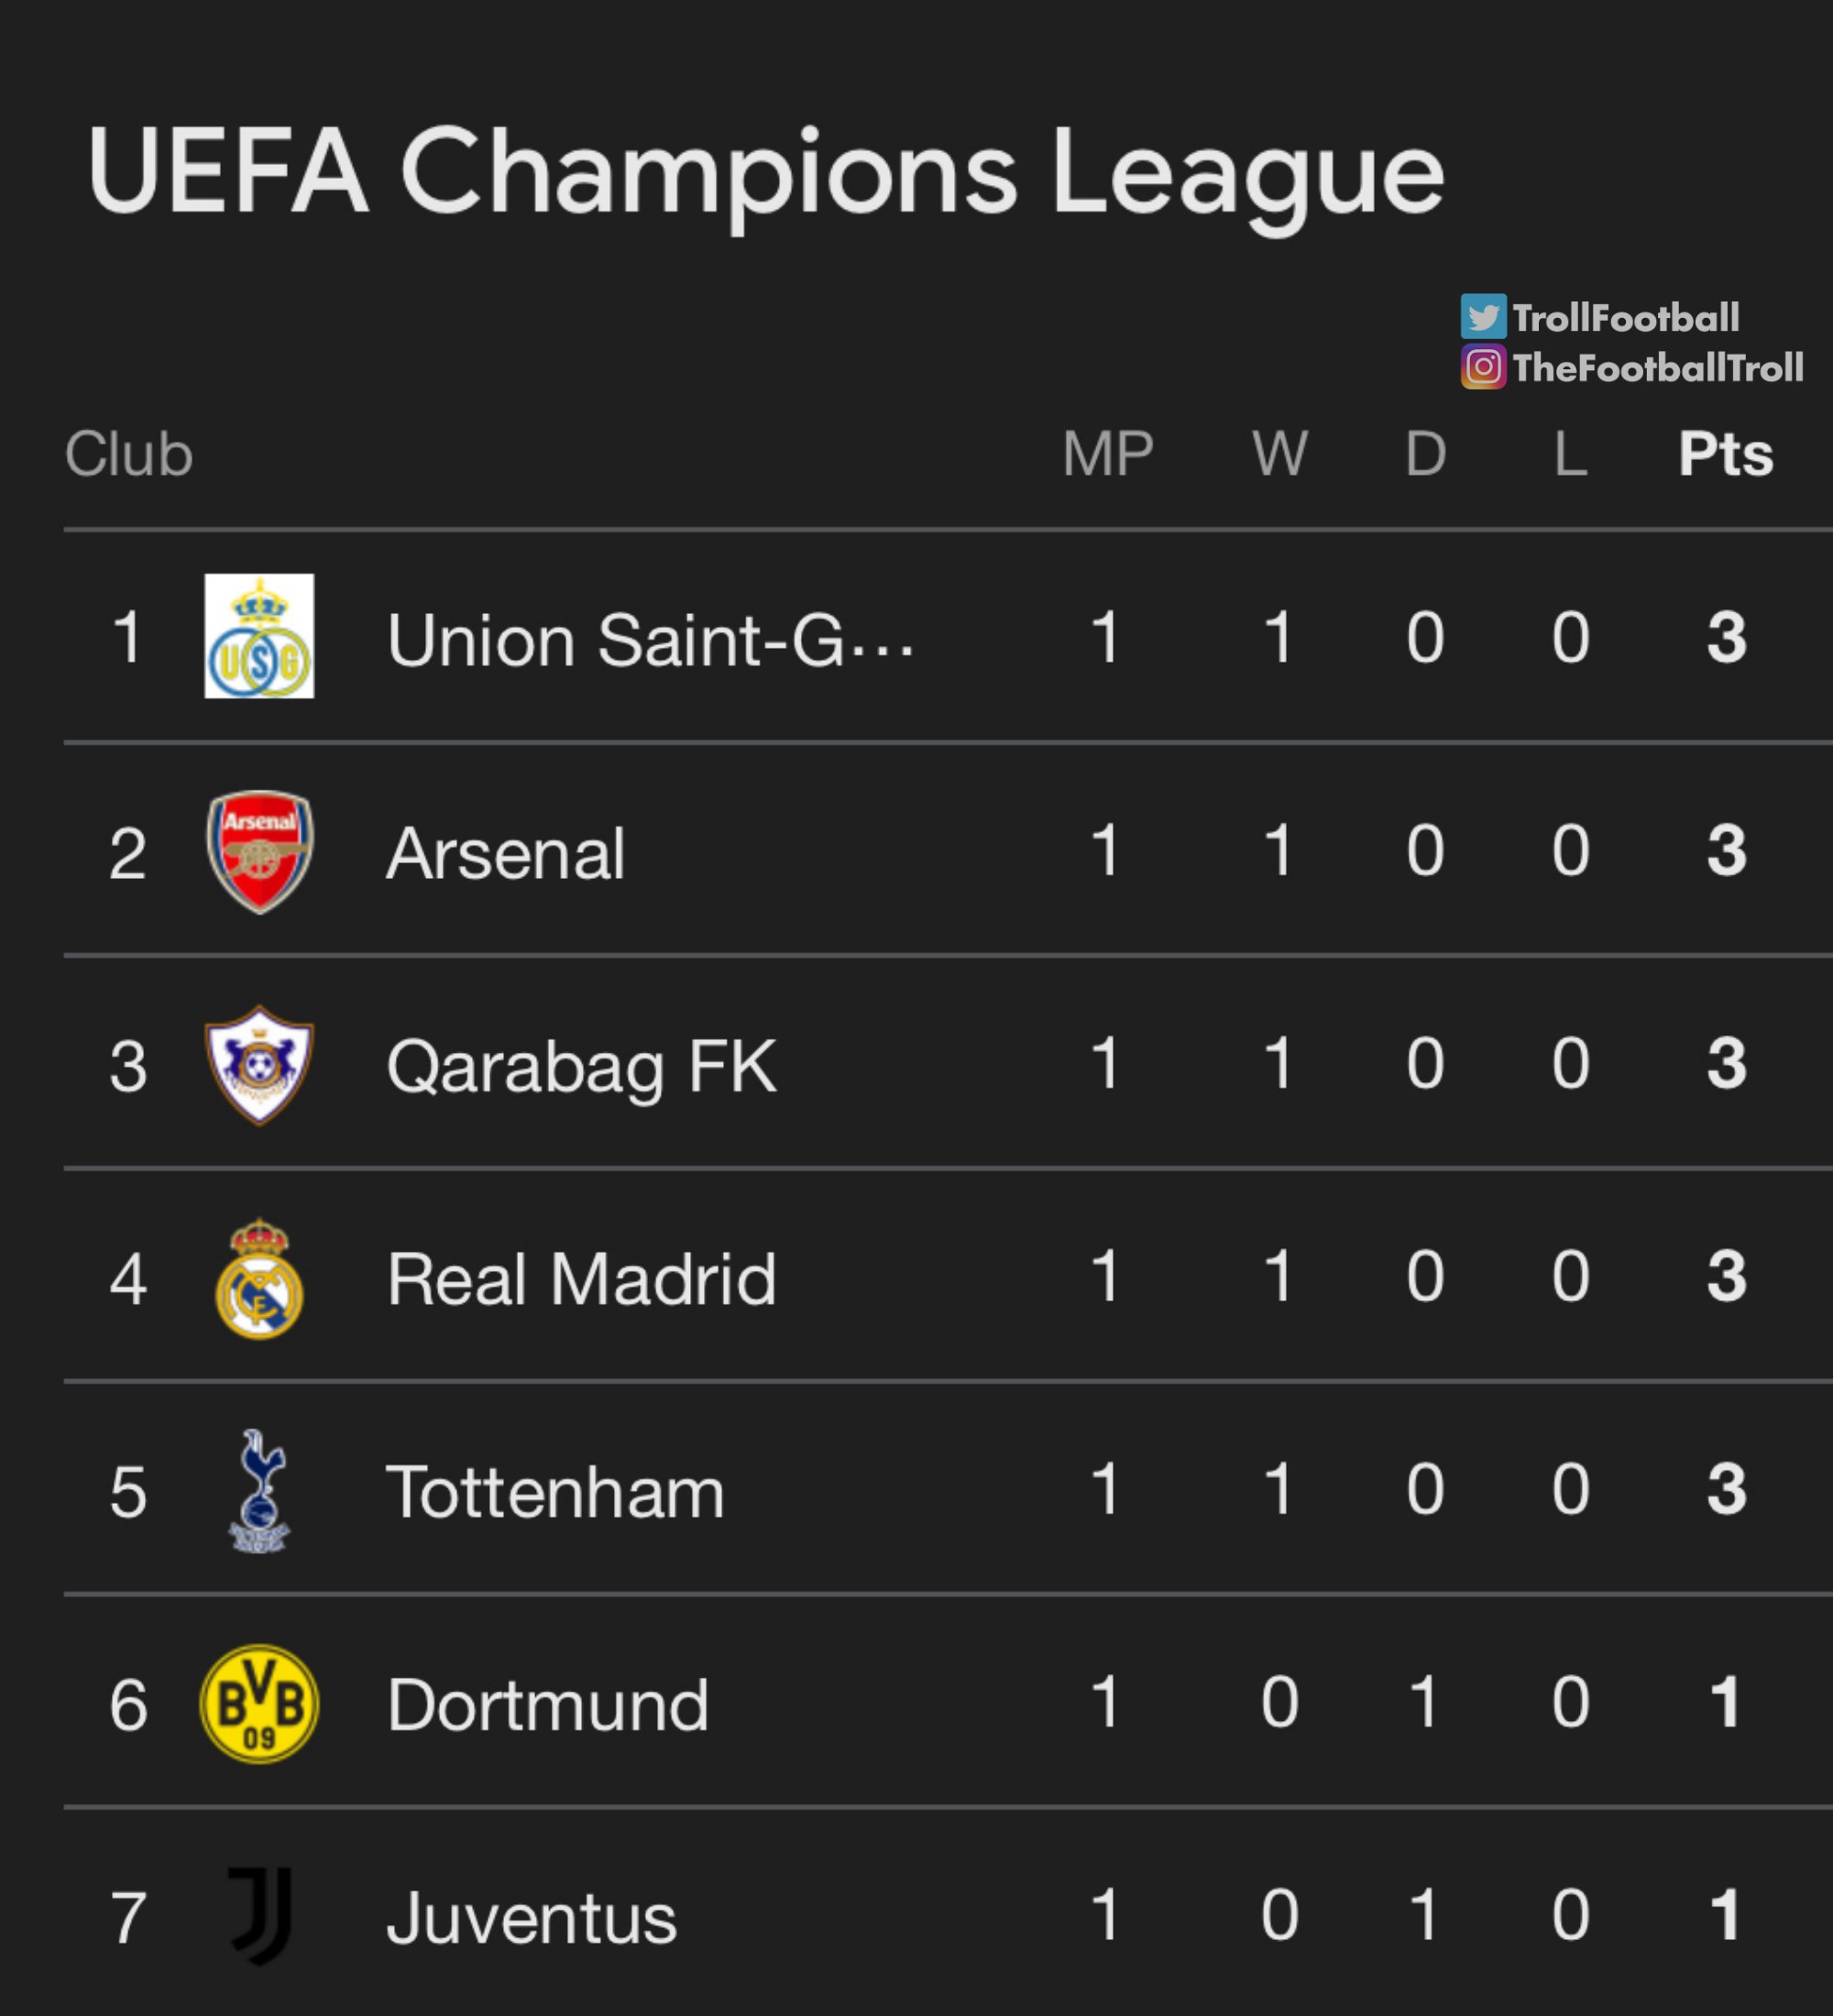Click the Union Saint-Gilloise club crest

(259, 636)
